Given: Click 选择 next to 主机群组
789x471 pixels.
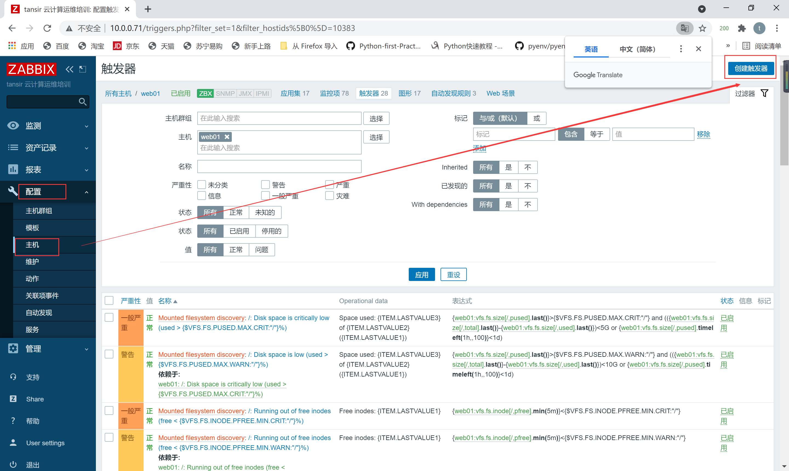Looking at the screenshot, I should 376,118.
